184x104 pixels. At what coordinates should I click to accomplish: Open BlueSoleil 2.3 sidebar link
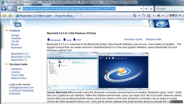click(19, 60)
